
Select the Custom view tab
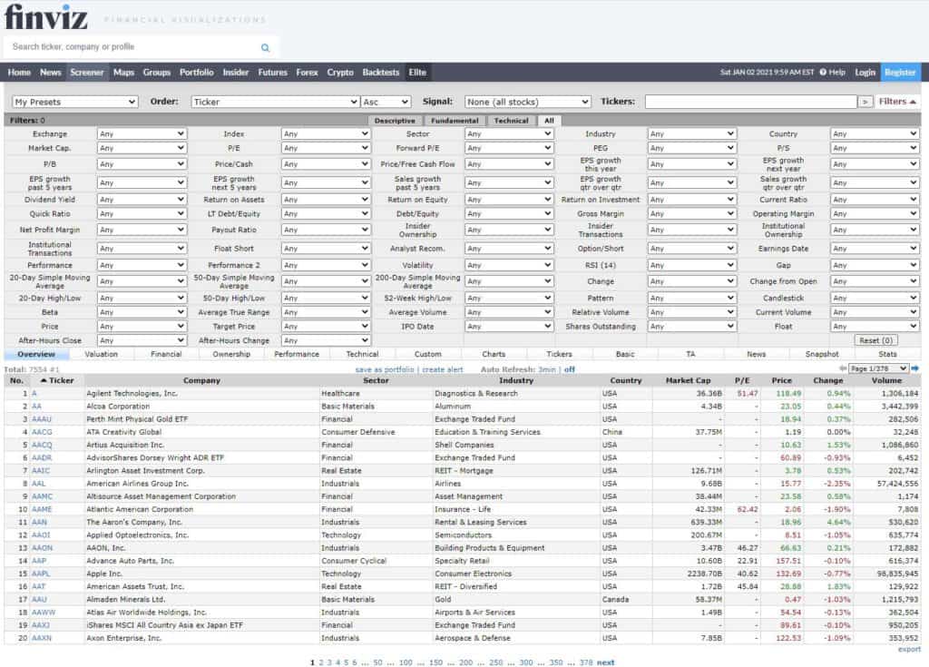click(x=428, y=354)
